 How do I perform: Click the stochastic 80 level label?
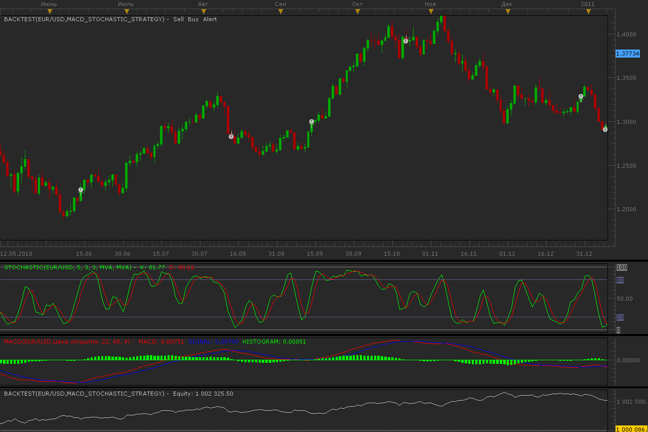pyautogui.click(x=620, y=280)
